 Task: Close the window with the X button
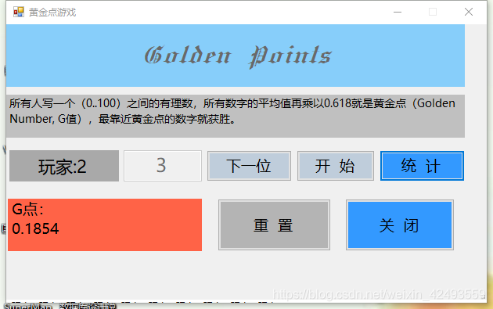pyautogui.click(x=469, y=12)
